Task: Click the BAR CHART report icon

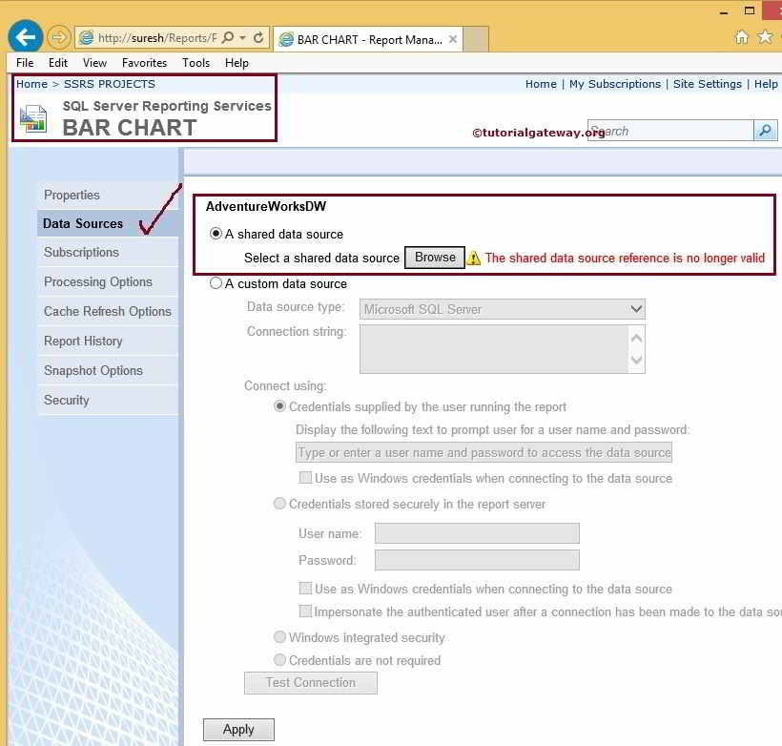Action: pyautogui.click(x=32, y=118)
